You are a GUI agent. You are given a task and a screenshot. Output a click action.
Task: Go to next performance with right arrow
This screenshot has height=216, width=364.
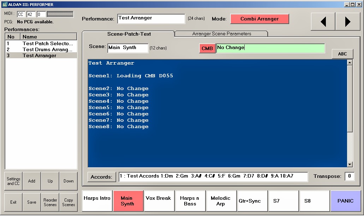click(x=347, y=22)
